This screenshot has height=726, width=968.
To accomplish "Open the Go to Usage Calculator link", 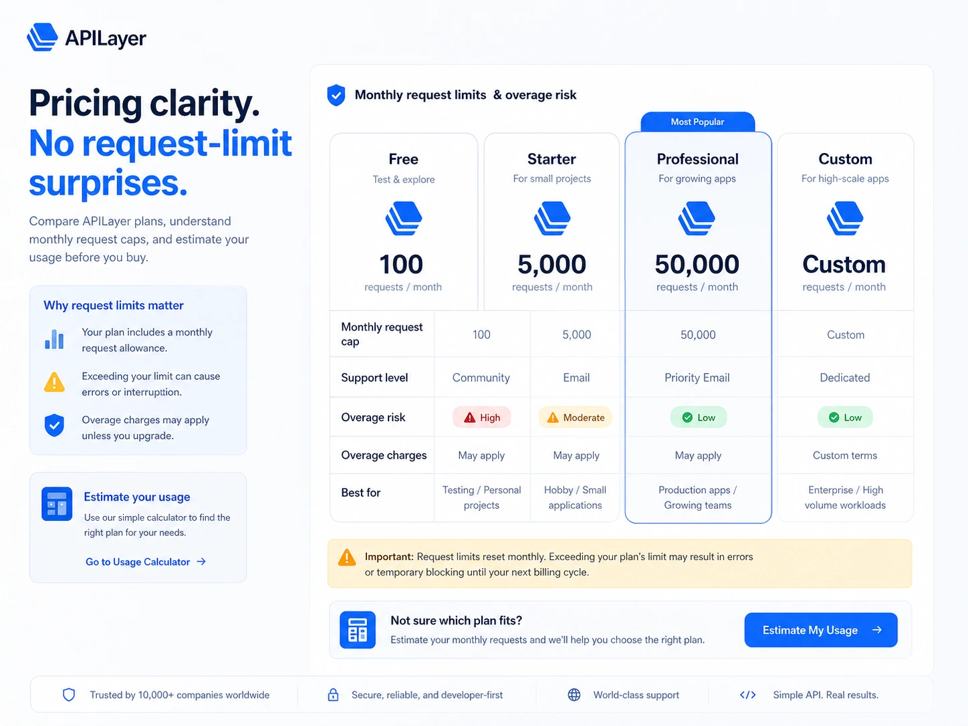I will pos(146,562).
